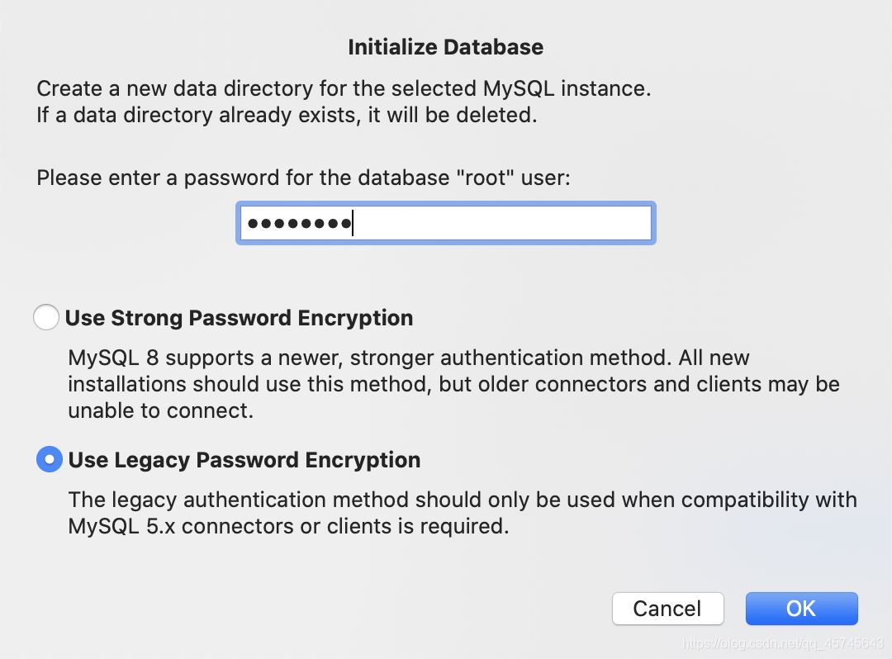Click the 'The legacy authentication method' description line

(463, 500)
